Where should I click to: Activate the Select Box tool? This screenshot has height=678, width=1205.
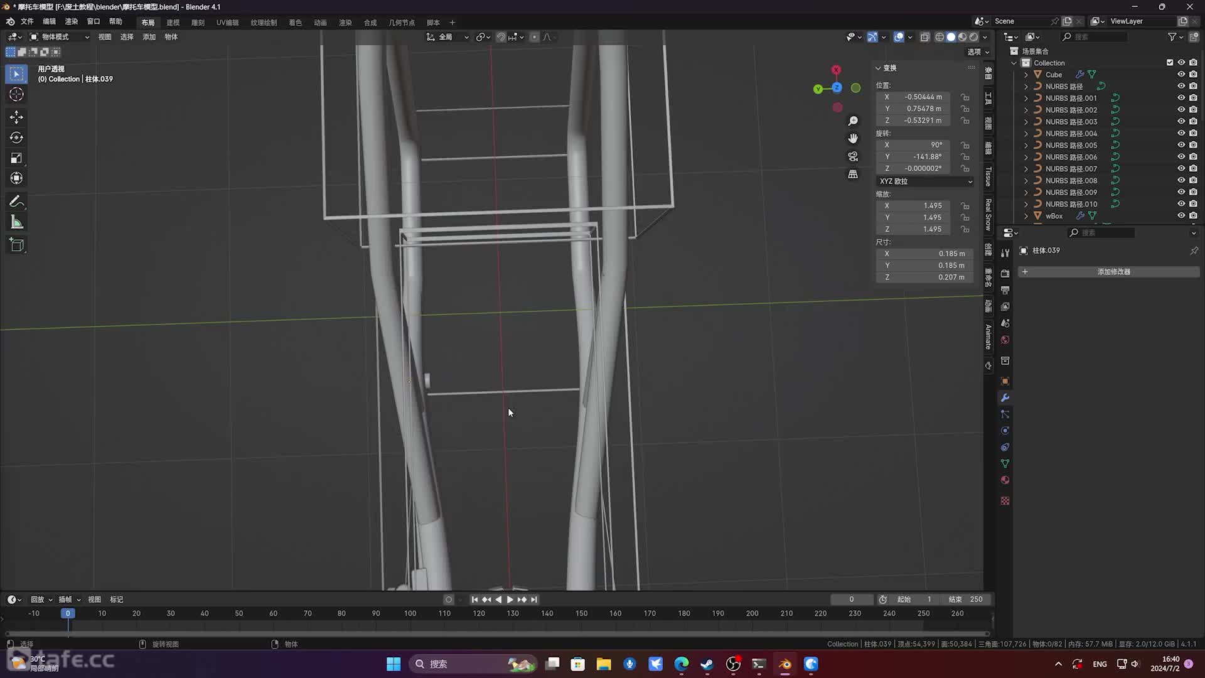(x=16, y=74)
